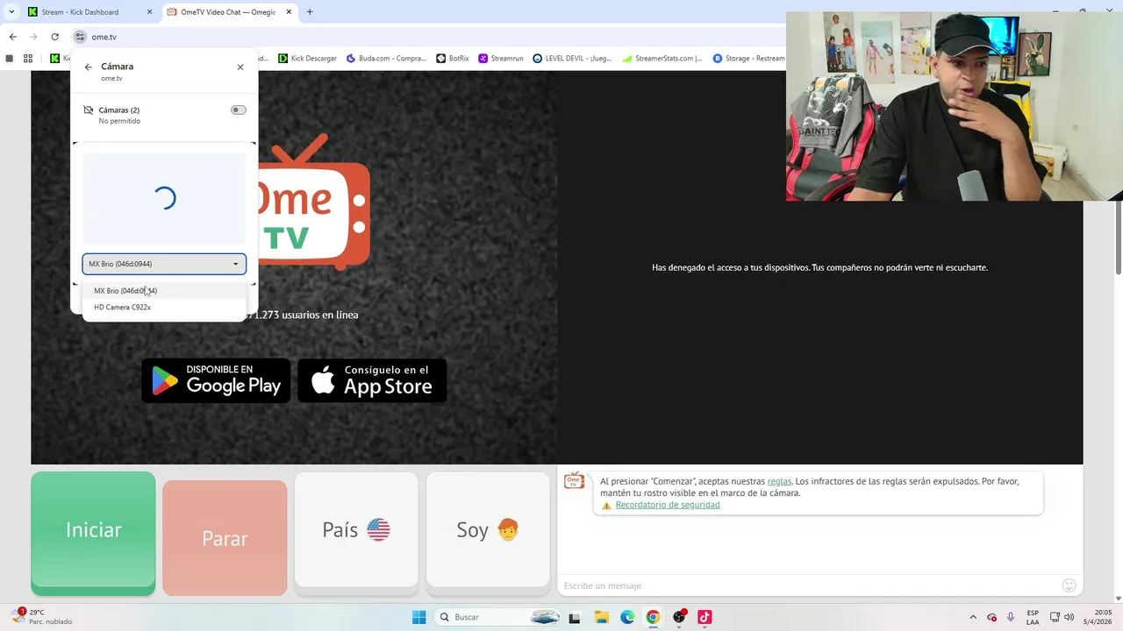Screen dimensions: 1123x631
Task: Go back in the Cámara permission panel
Action: tap(88, 67)
